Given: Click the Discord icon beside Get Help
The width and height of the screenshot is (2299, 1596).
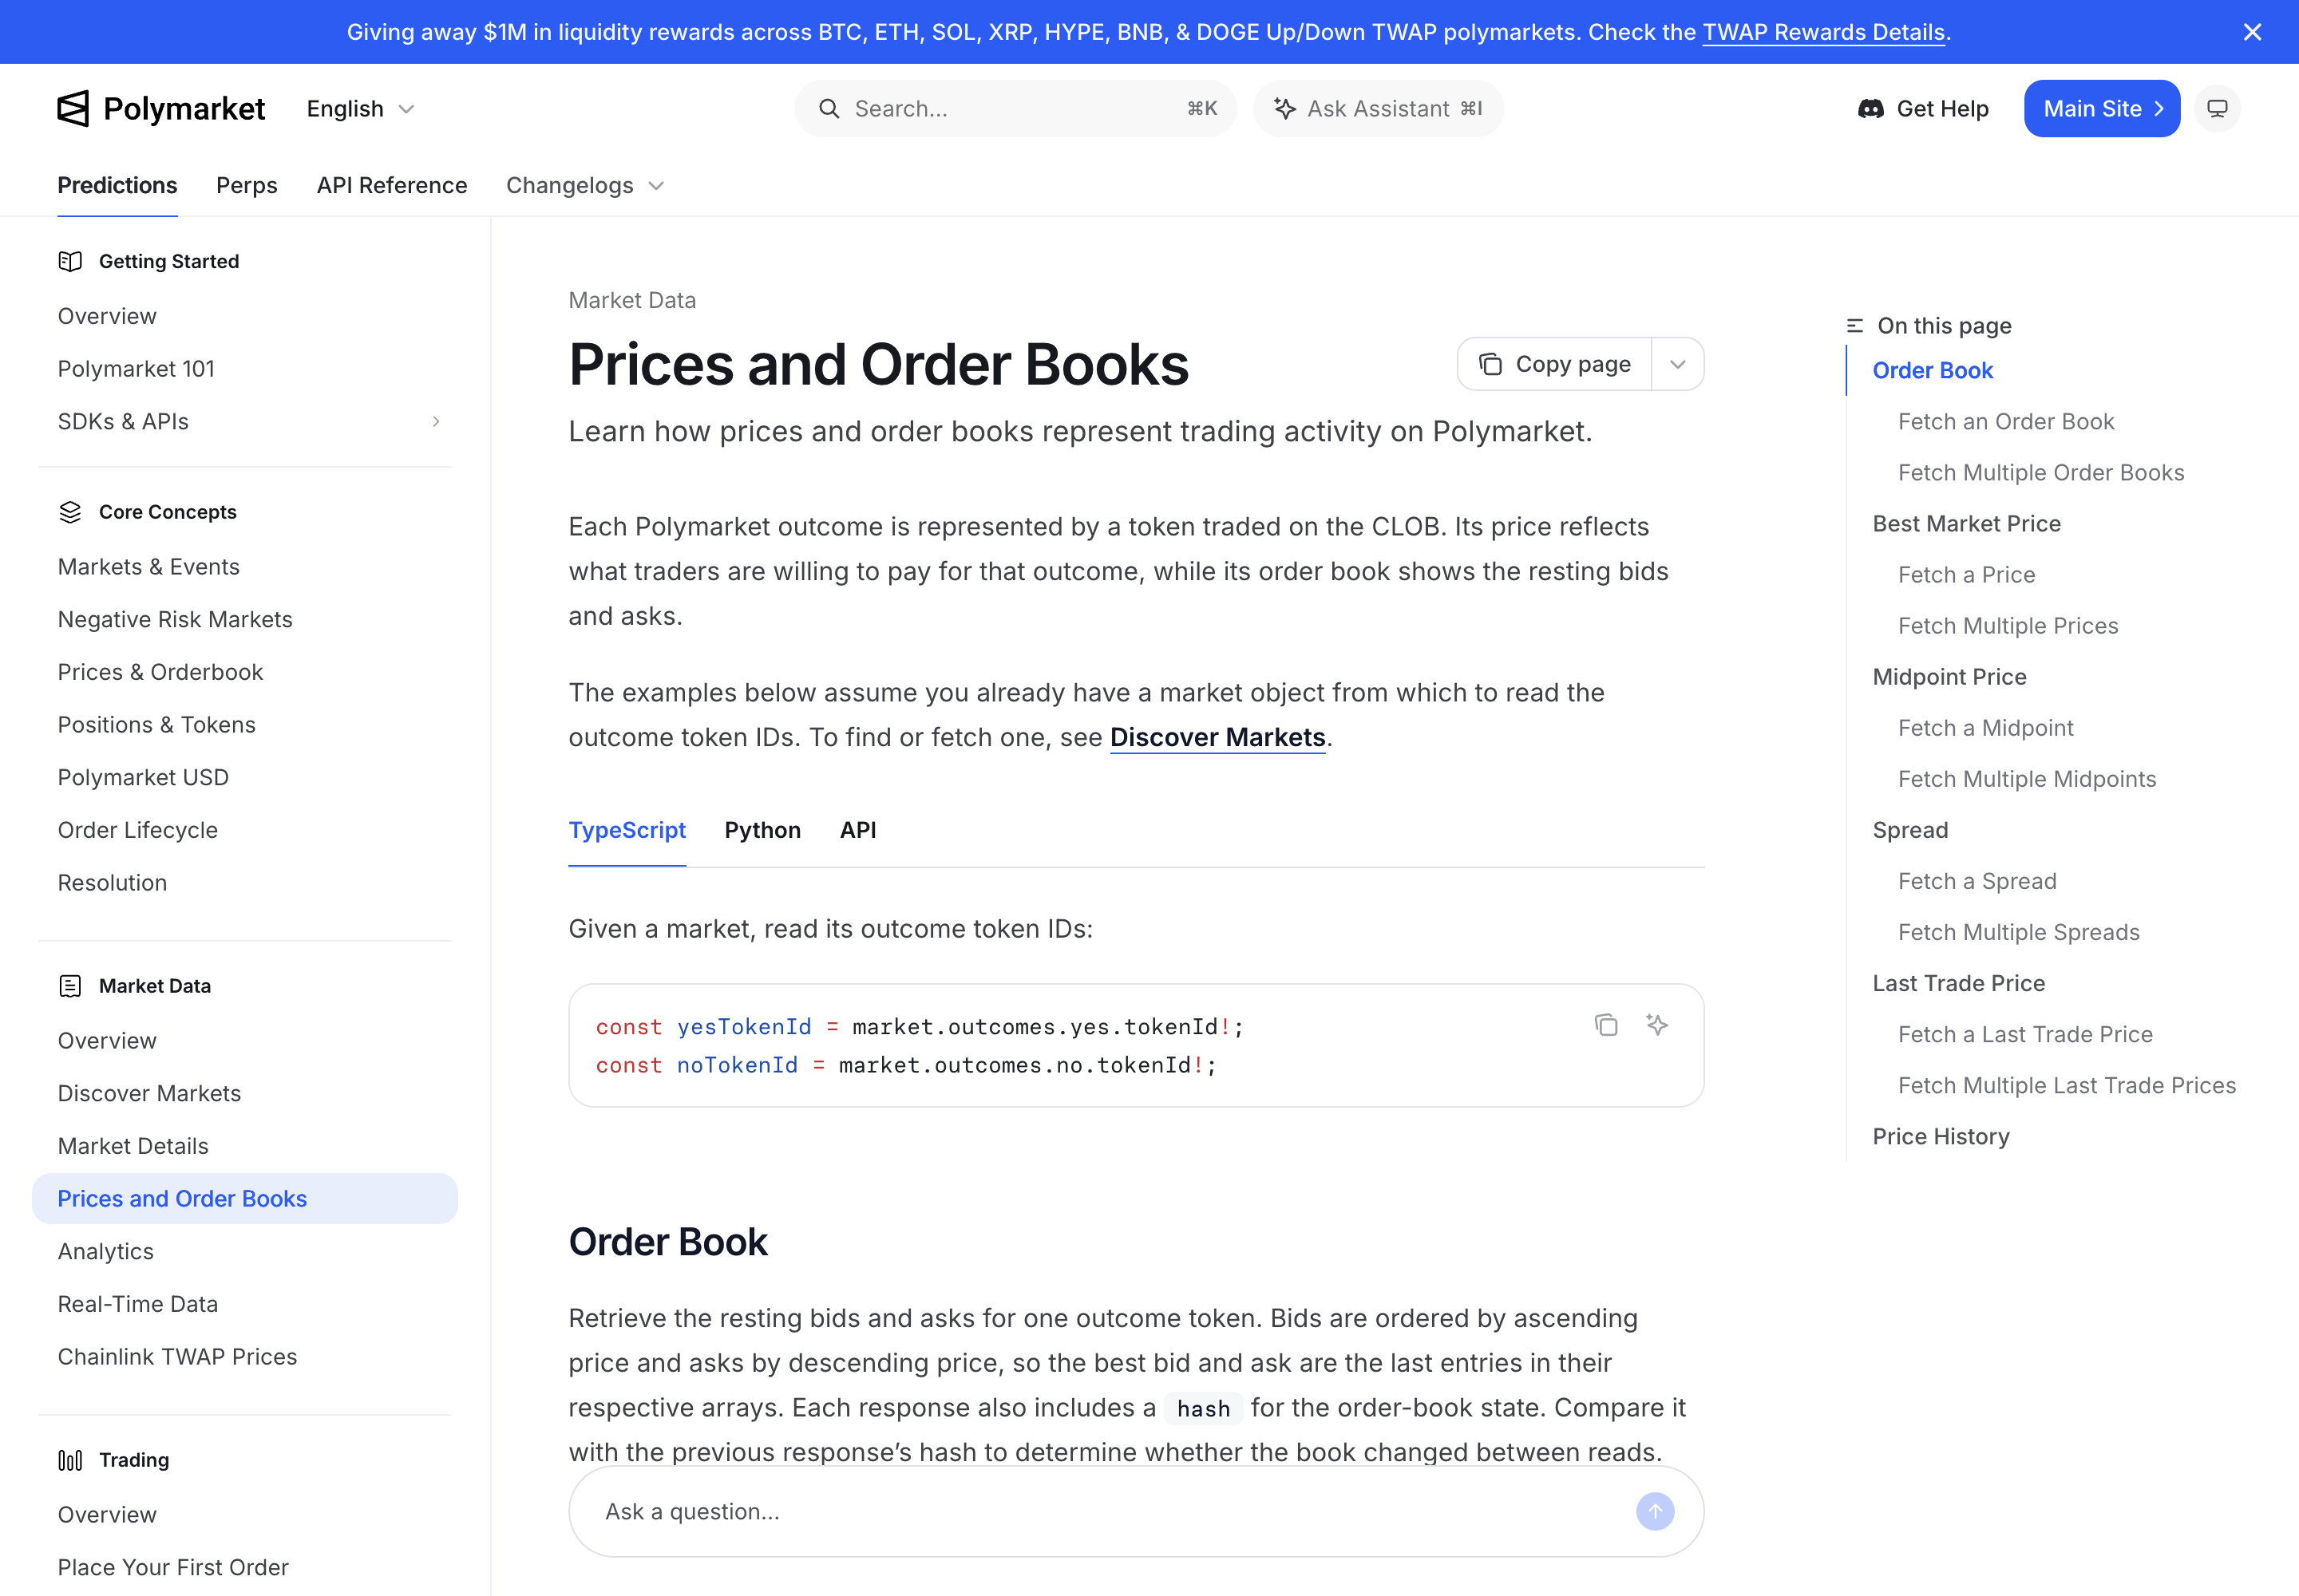Looking at the screenshot, I should coord(1870,108).
